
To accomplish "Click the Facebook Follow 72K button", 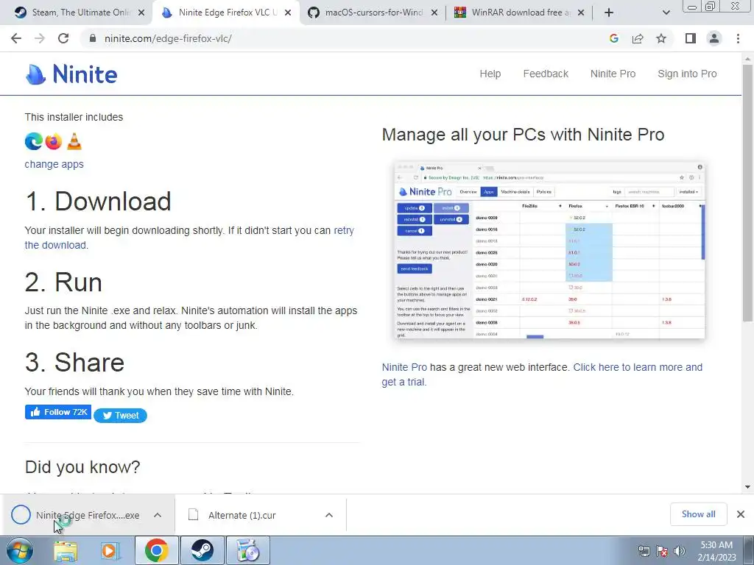I will [58, 412].
